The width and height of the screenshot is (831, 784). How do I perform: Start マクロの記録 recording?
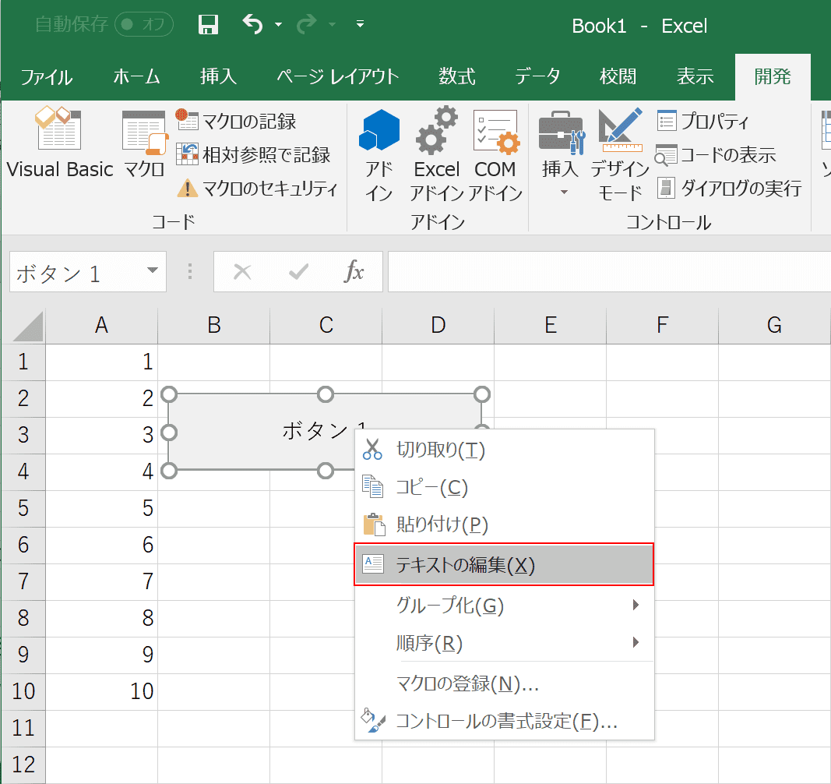236,122
